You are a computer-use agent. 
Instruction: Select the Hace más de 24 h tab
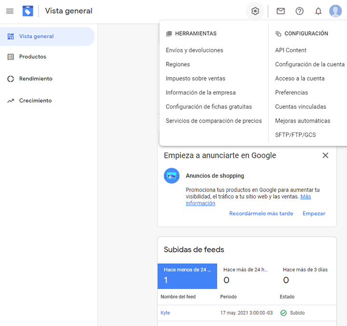pyautogui.click(x=247, y=276)
